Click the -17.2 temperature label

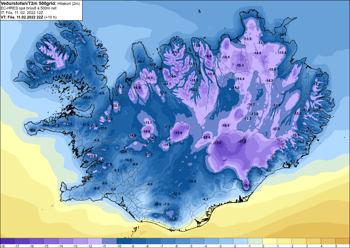tap(217, 143)
